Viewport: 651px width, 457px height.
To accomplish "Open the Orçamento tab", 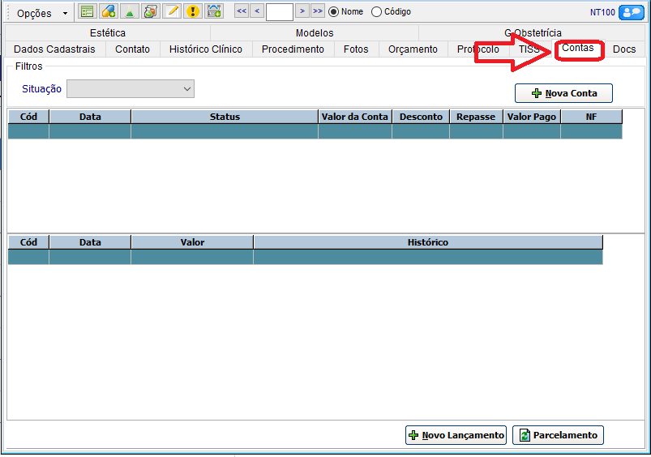I will tap(413, 49).
